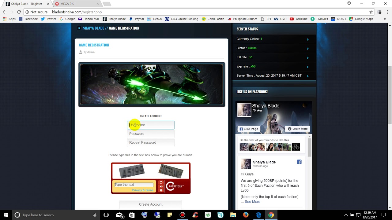Viewport: 392px width, 220px height.
Task: Click the green archer banner image
Action: pos(152,85)
